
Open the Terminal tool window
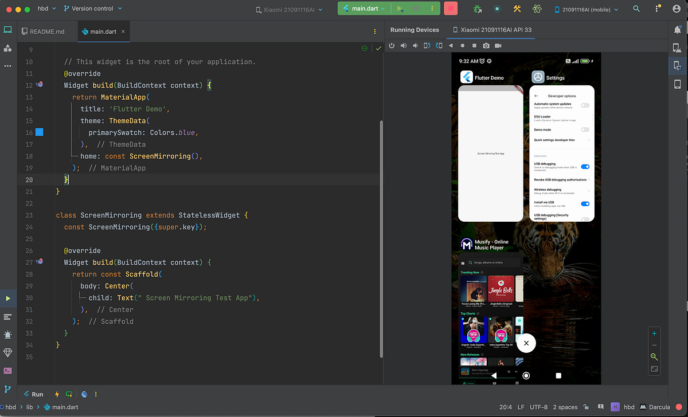click(7, 371)
